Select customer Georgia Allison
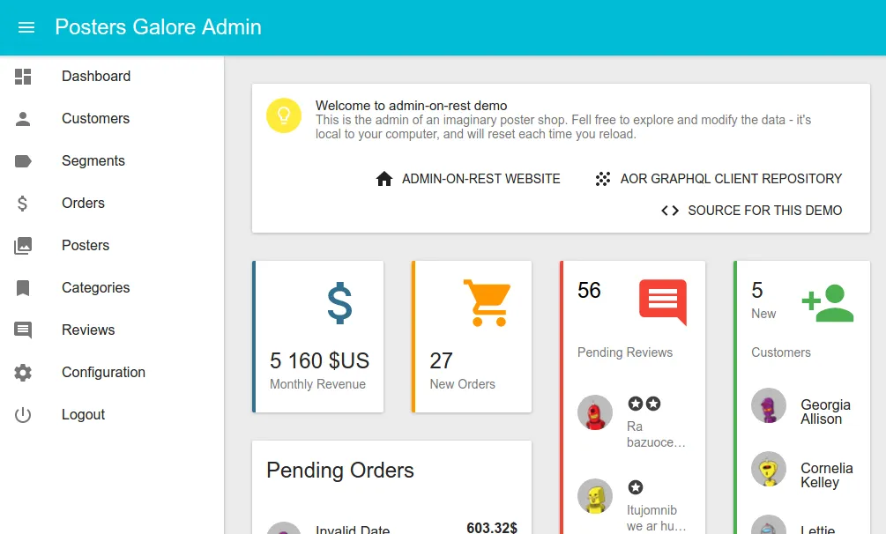The image size is (886, 534). tap(824, 412)
